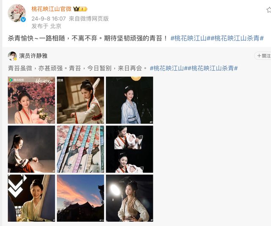
Task: Open photo with bright studio light
Action: pos(130,198)
